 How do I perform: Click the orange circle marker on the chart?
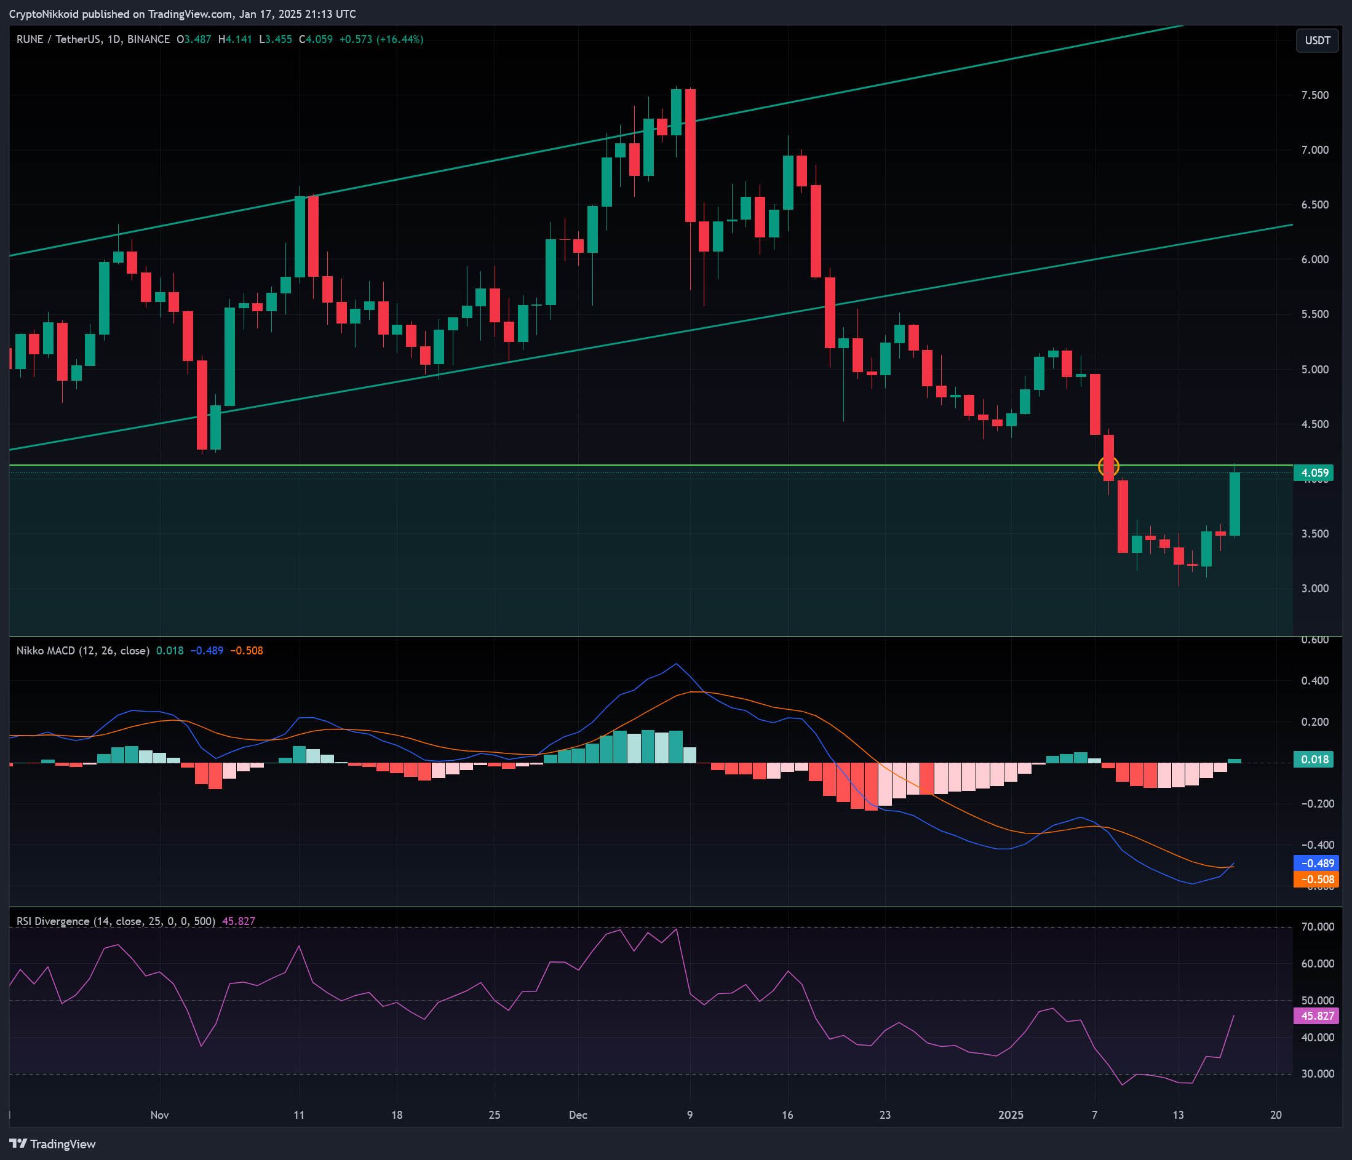pos(1108,466)
